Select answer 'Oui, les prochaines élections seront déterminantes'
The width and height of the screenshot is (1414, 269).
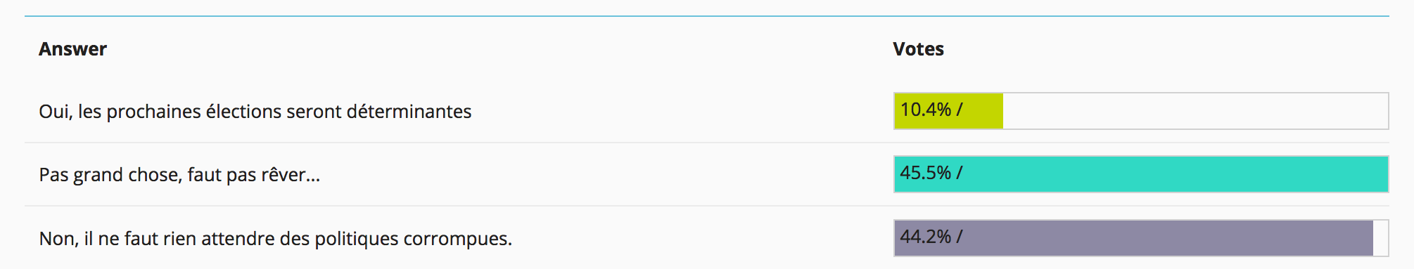255,112
